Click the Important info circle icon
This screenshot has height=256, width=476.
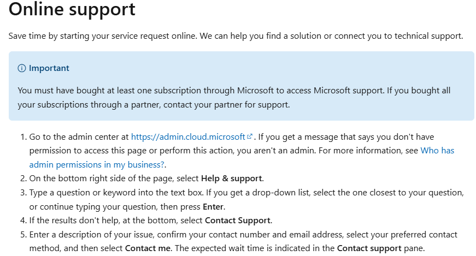point(22,68)
